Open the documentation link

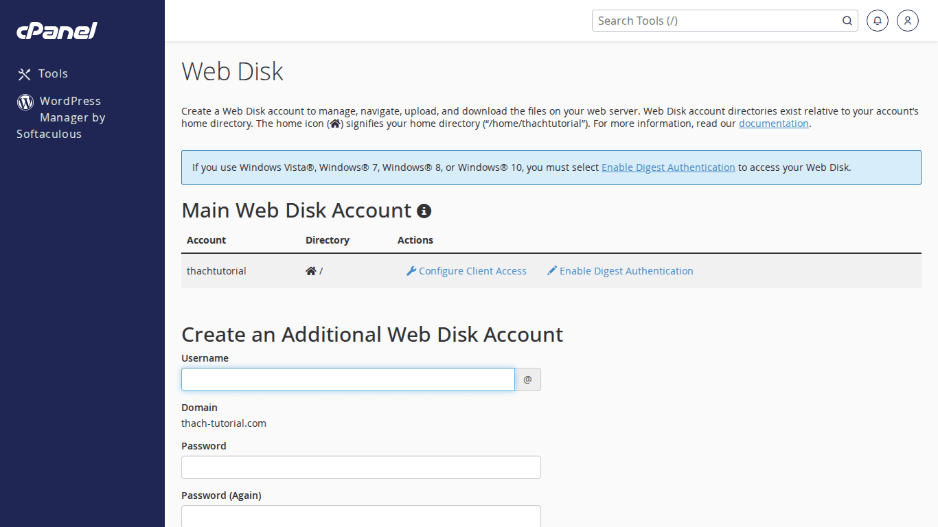point(773,124)
